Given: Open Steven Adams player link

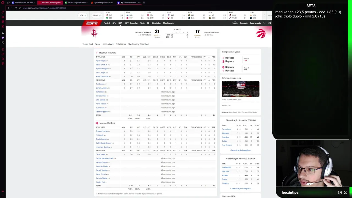Looking at the screenshot, I should pyautogui.click(x=101, y=88).
